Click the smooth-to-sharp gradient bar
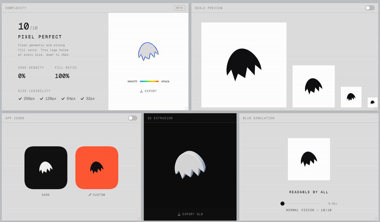Screen dimensions: 380x222 tap(149, 81)
